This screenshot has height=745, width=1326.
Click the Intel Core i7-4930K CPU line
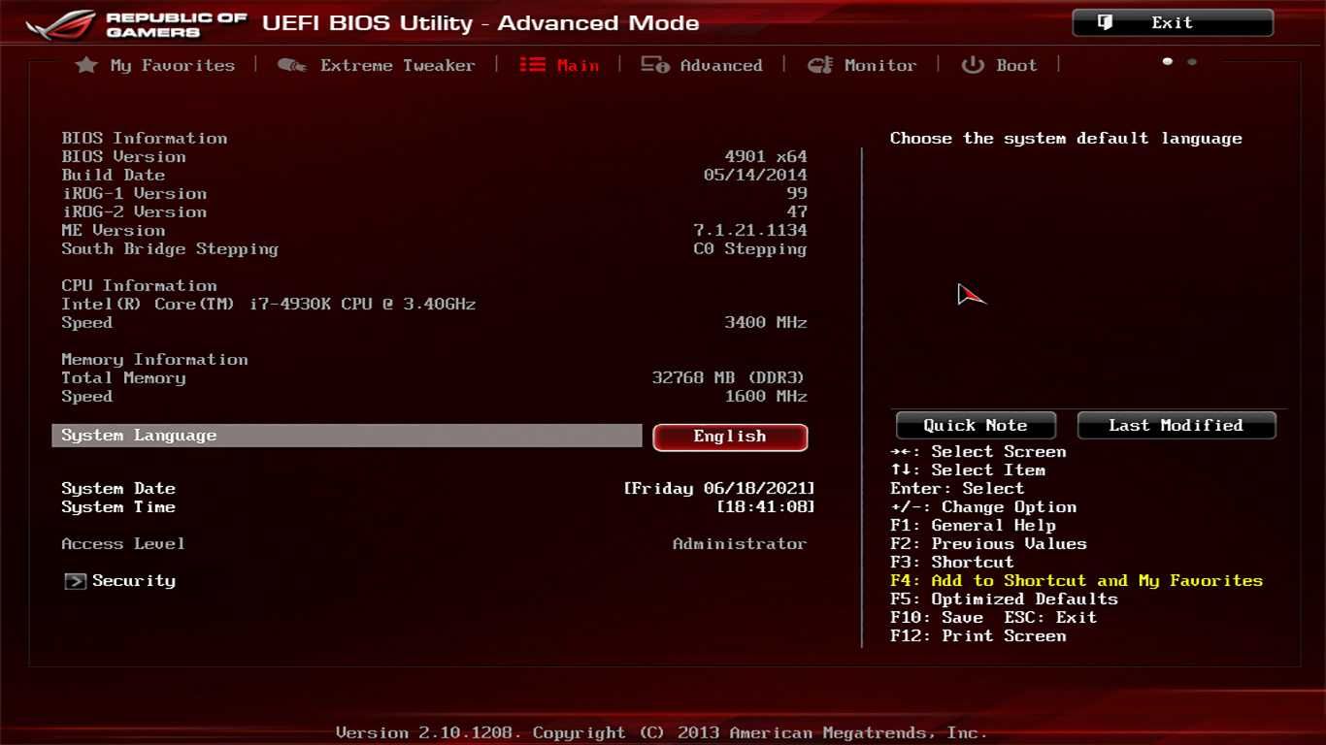coord(269,305)
